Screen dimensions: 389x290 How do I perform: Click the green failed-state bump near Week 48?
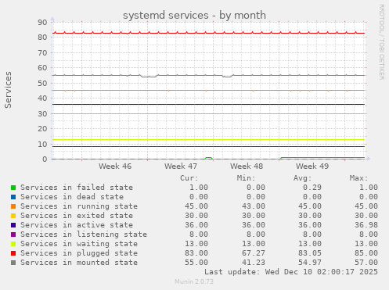[208, 158]
